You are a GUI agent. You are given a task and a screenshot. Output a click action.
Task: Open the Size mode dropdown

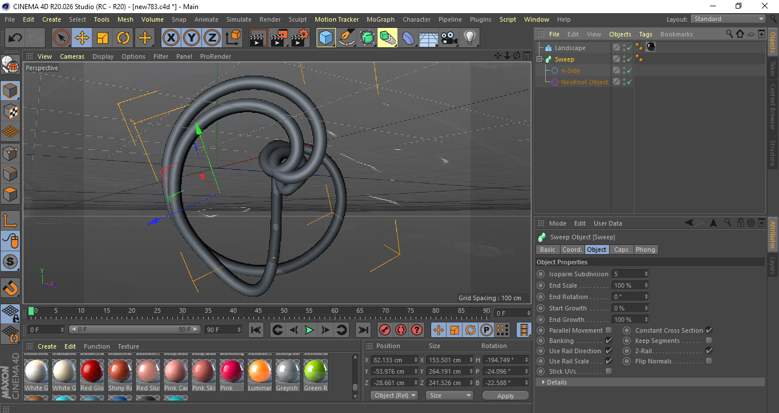450,395
